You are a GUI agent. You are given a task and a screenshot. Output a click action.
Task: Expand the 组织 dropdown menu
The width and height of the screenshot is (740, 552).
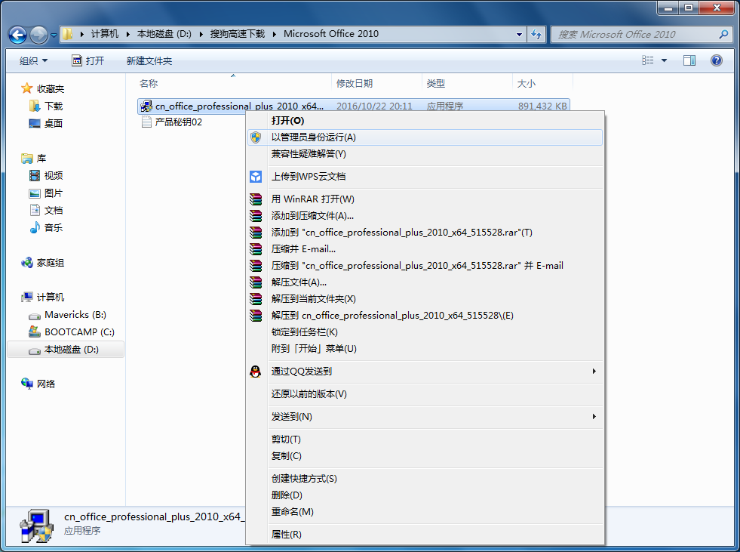pyautogui.click(x=33, y=60)
